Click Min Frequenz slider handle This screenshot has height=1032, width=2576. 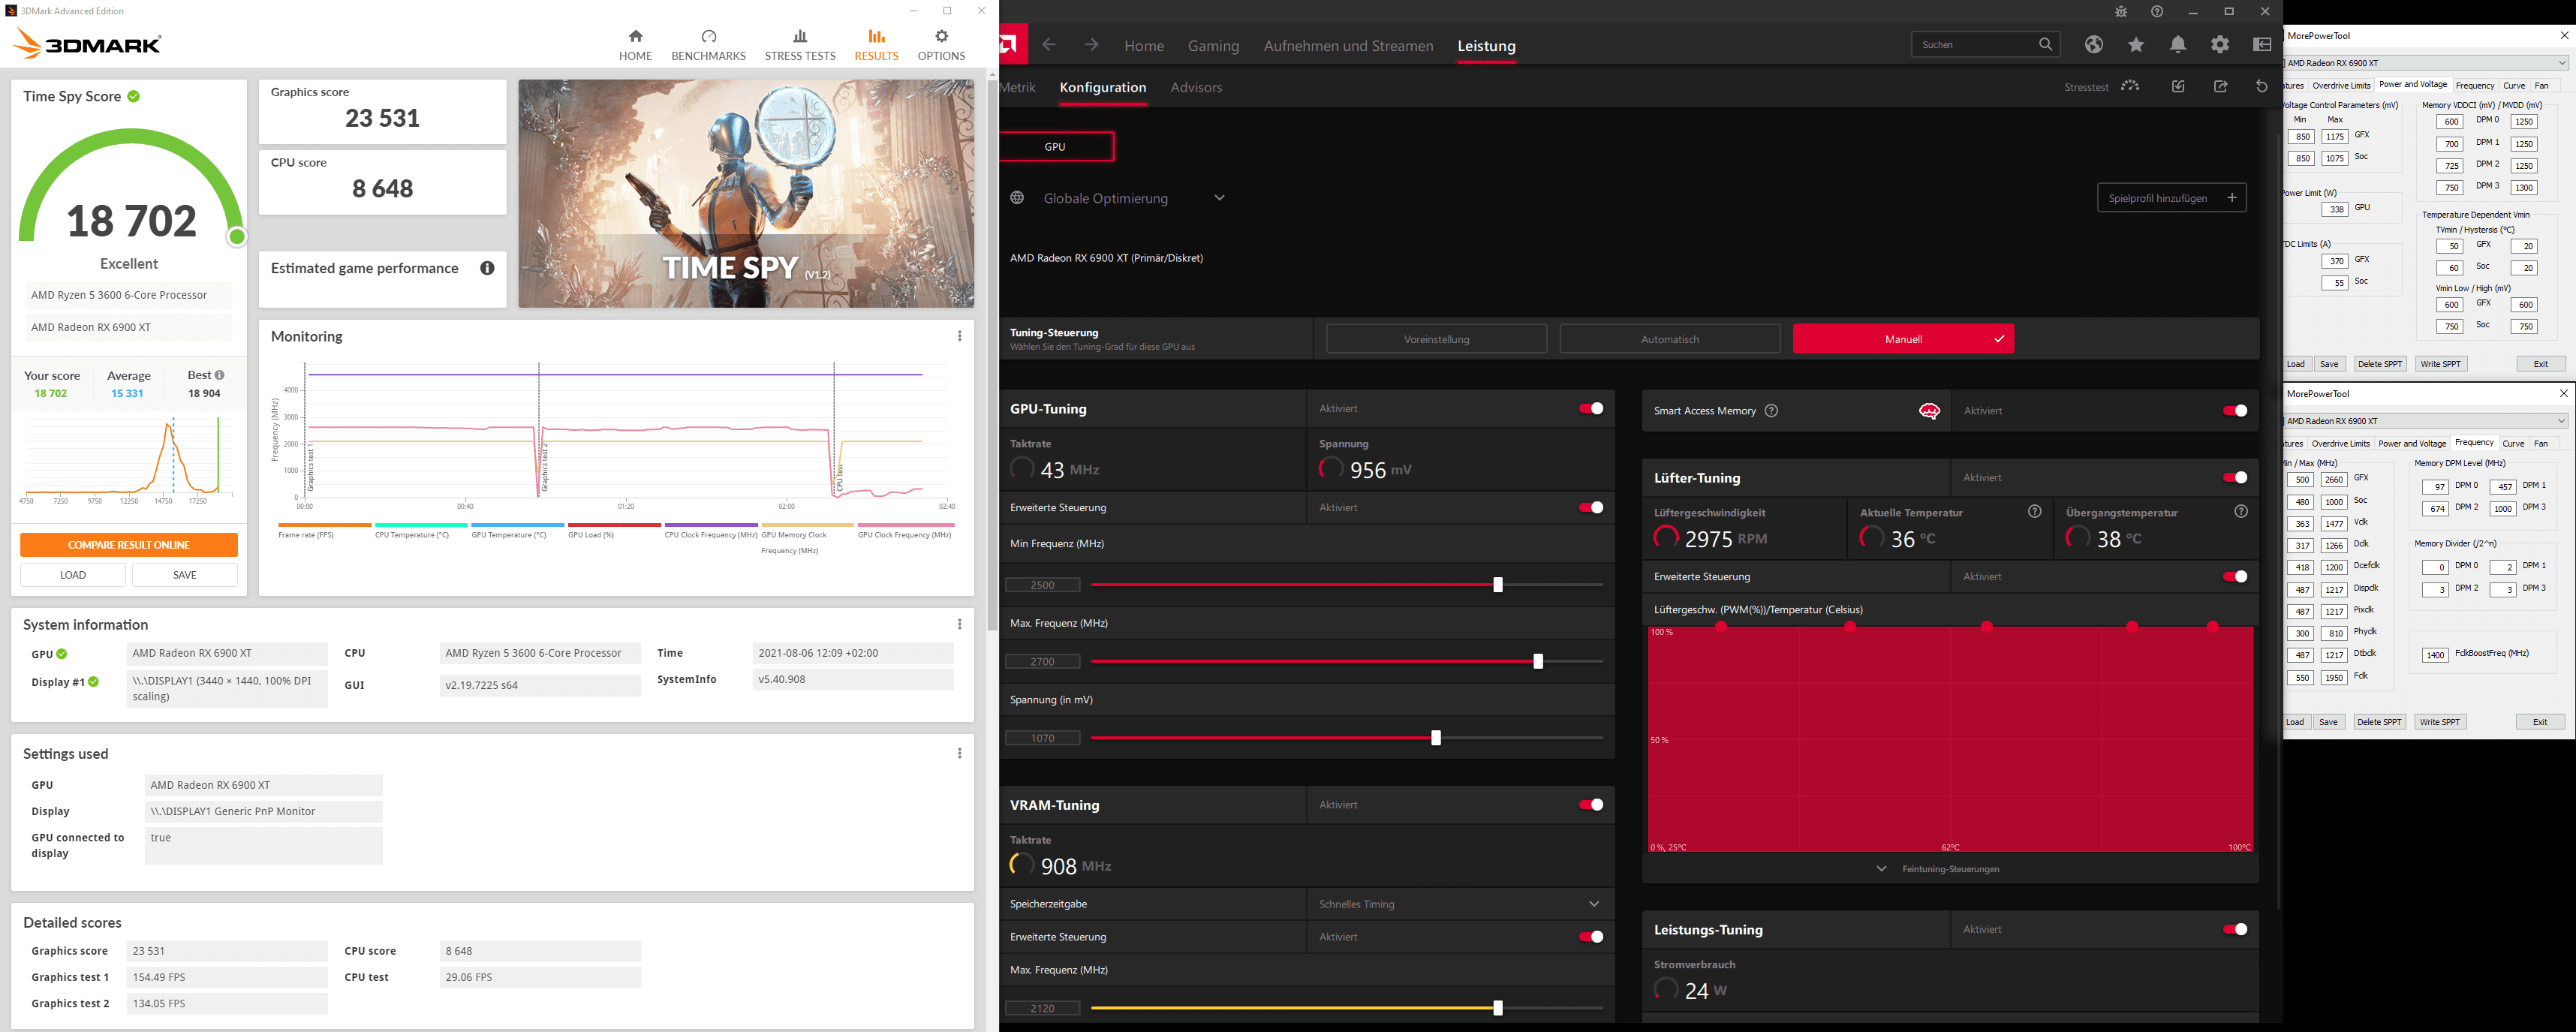1498,585
